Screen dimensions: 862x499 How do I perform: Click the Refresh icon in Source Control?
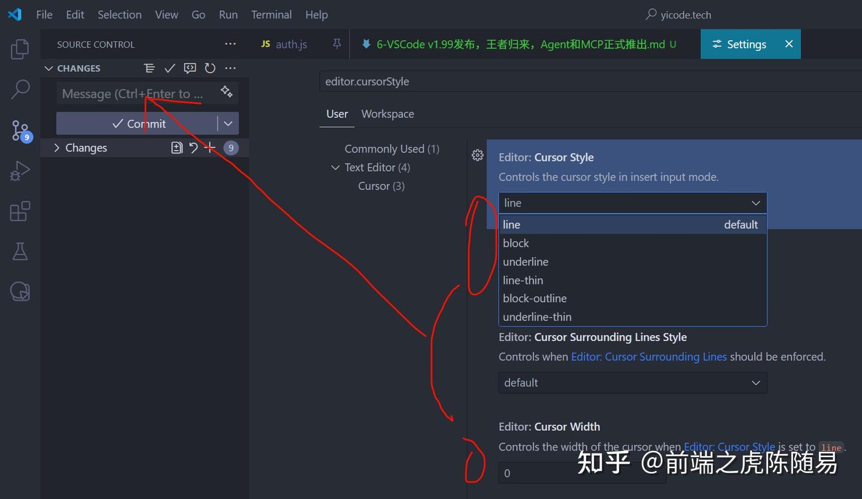pos(210,68)
